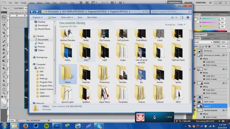Open the Twitter app on taskbar

[x=36, y=126]
